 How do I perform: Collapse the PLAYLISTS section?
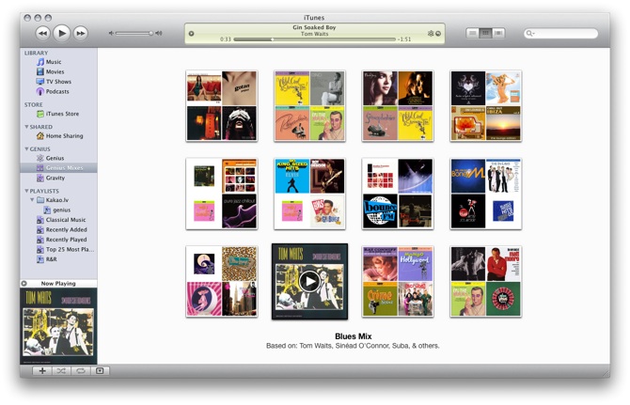click(x=26, y=191)
